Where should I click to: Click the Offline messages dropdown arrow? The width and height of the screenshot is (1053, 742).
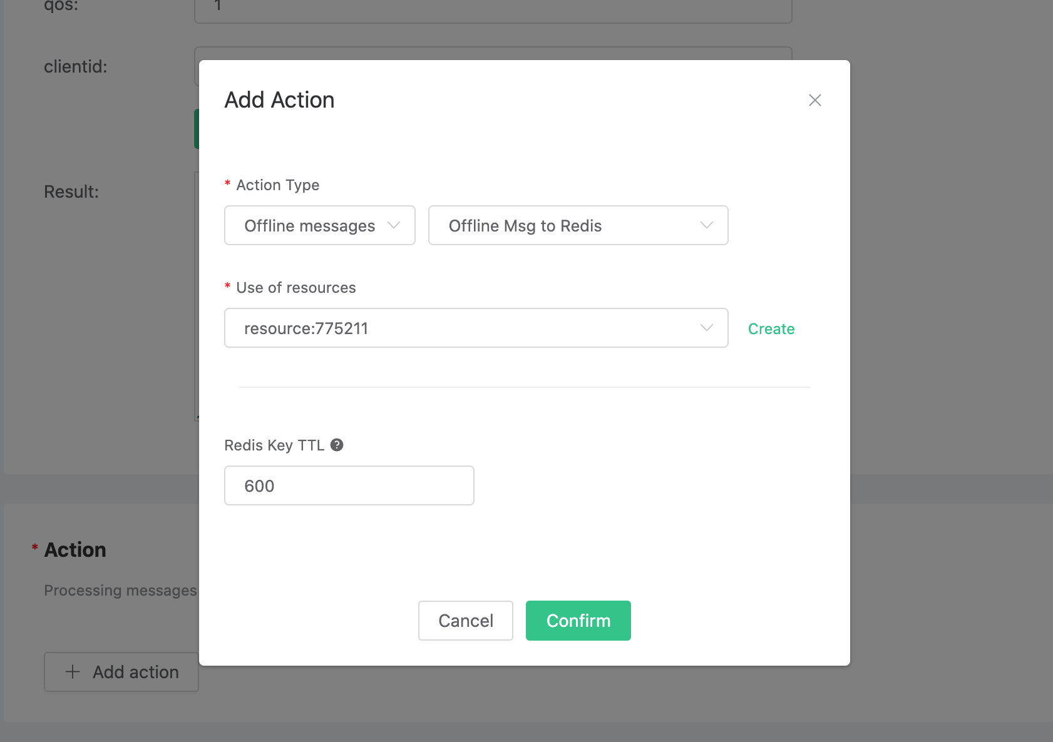click(394, 226)
